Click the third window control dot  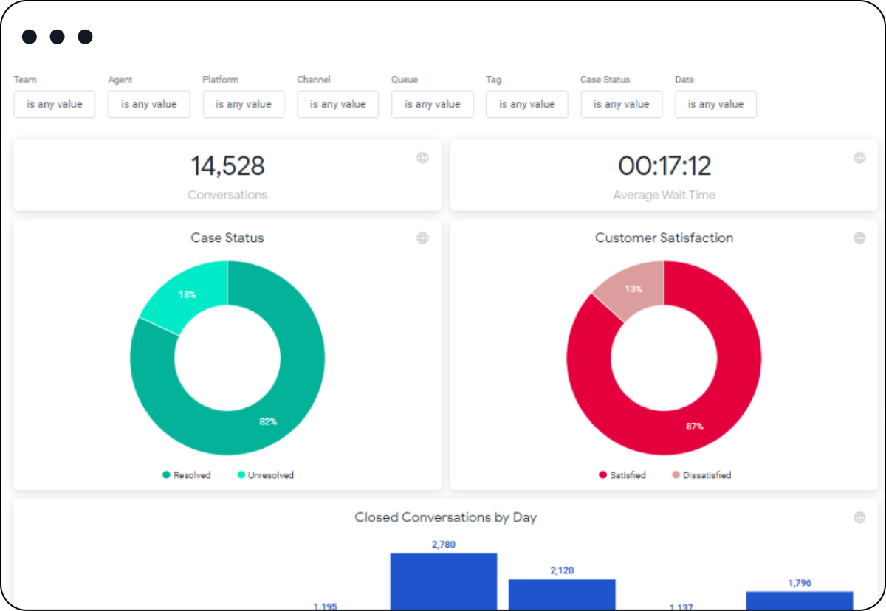(x=85, y=36)
